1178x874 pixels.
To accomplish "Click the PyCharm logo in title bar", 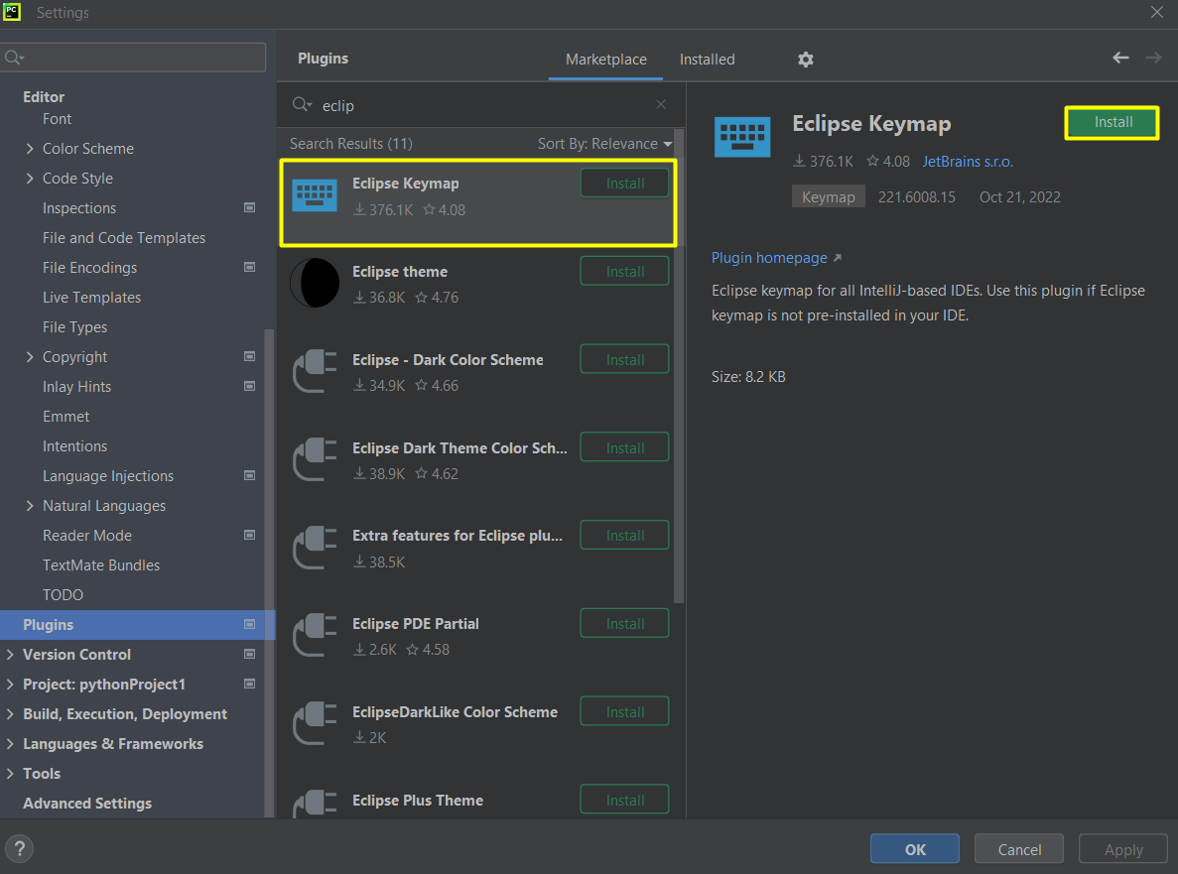I will coord(11,12).
